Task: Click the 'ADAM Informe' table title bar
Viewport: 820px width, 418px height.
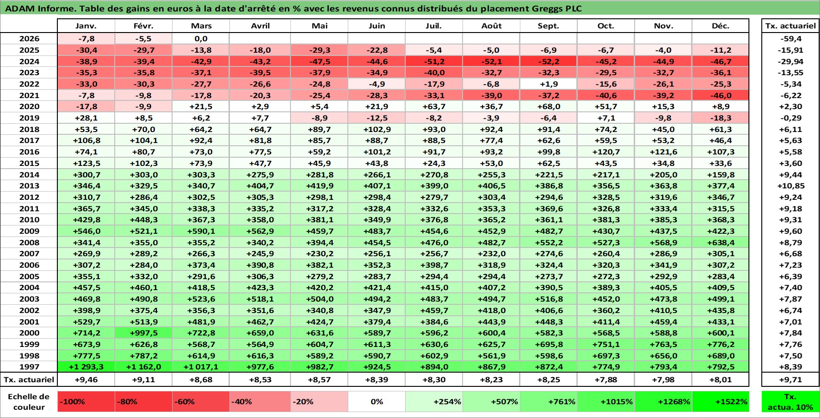Action: [410, 8]
